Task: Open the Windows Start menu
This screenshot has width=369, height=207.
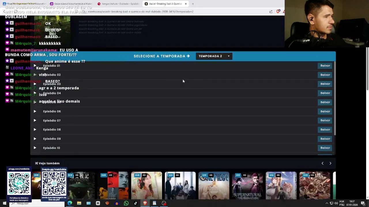Action: pos(5,203)
